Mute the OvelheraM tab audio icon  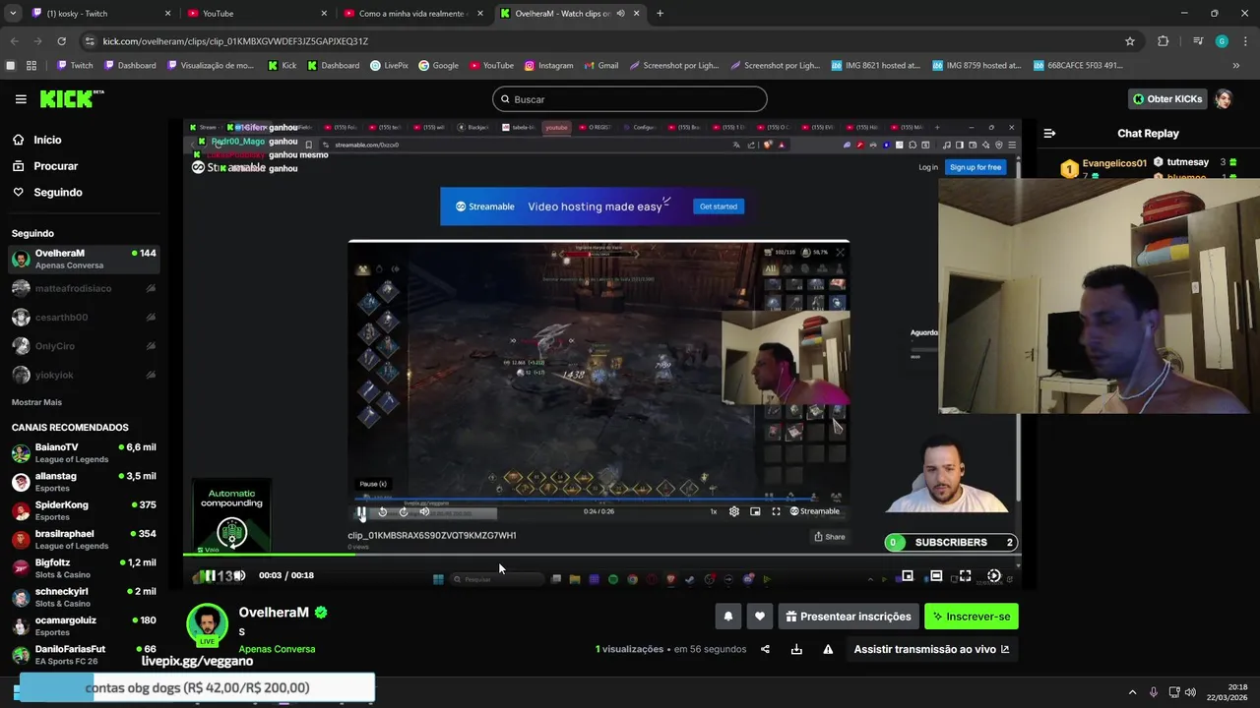pos(620,14)
